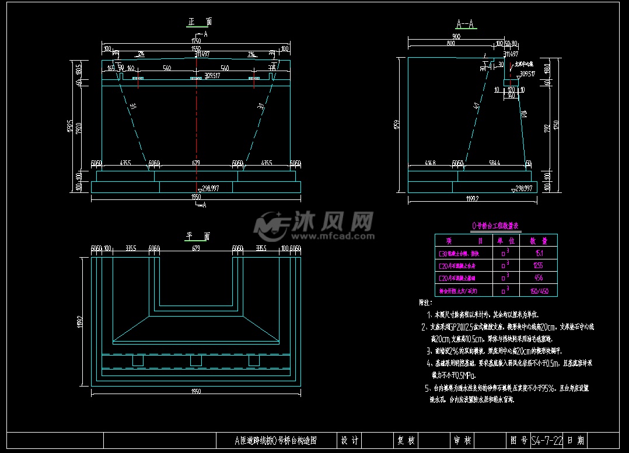The height and width of the screenshot is (453, 629).
Task: Select the 1950 bottom dimension in plan view
Action: click(196, 391)
